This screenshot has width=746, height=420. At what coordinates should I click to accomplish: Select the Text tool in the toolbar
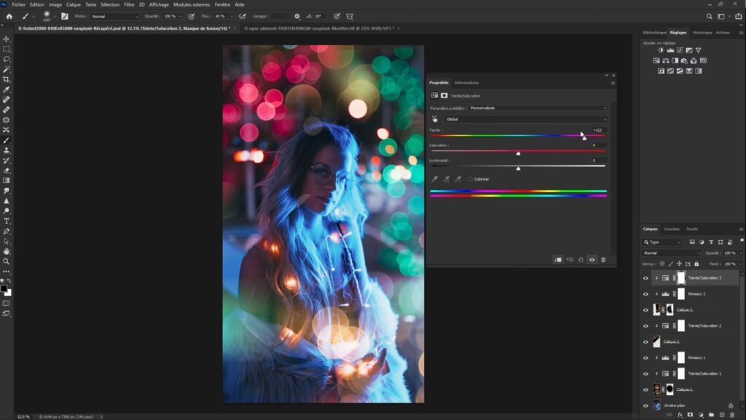coord(7,221)
